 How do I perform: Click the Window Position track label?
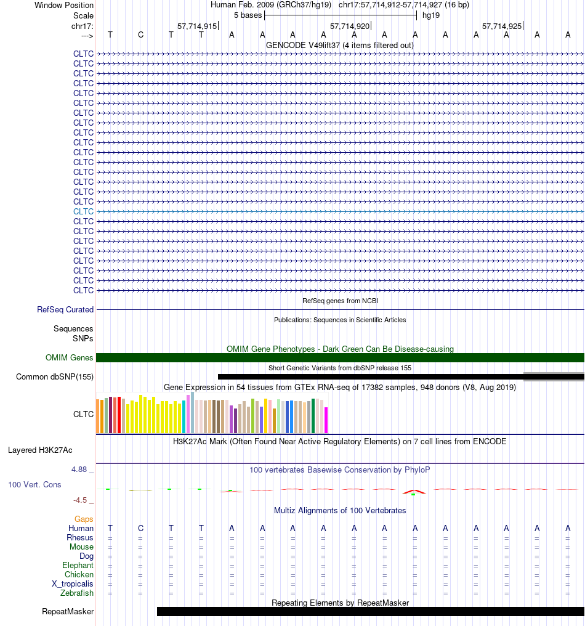pos(64,5)
